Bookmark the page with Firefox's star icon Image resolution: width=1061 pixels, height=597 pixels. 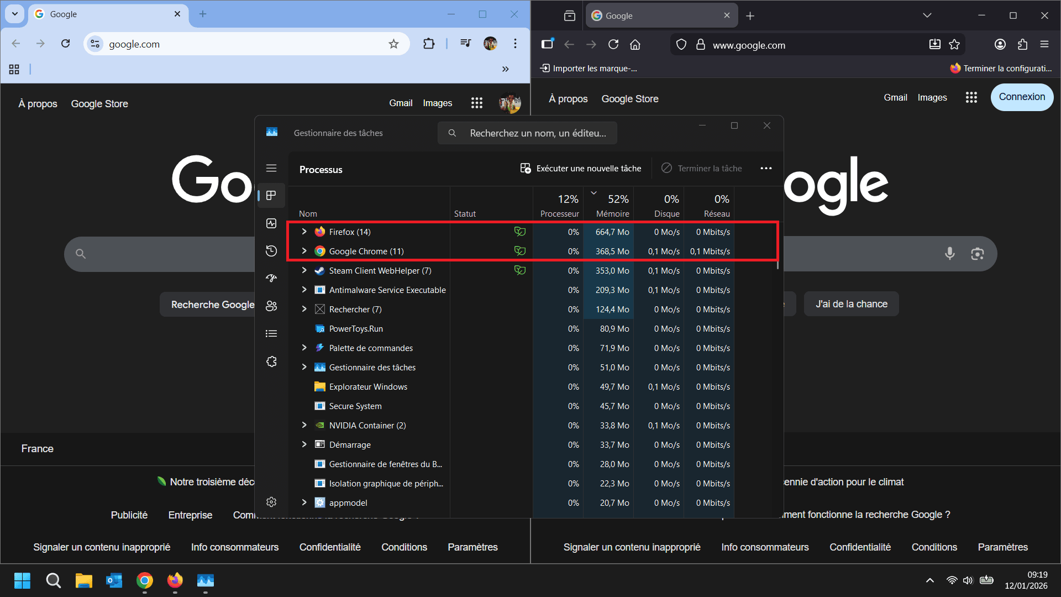point(955,45)
